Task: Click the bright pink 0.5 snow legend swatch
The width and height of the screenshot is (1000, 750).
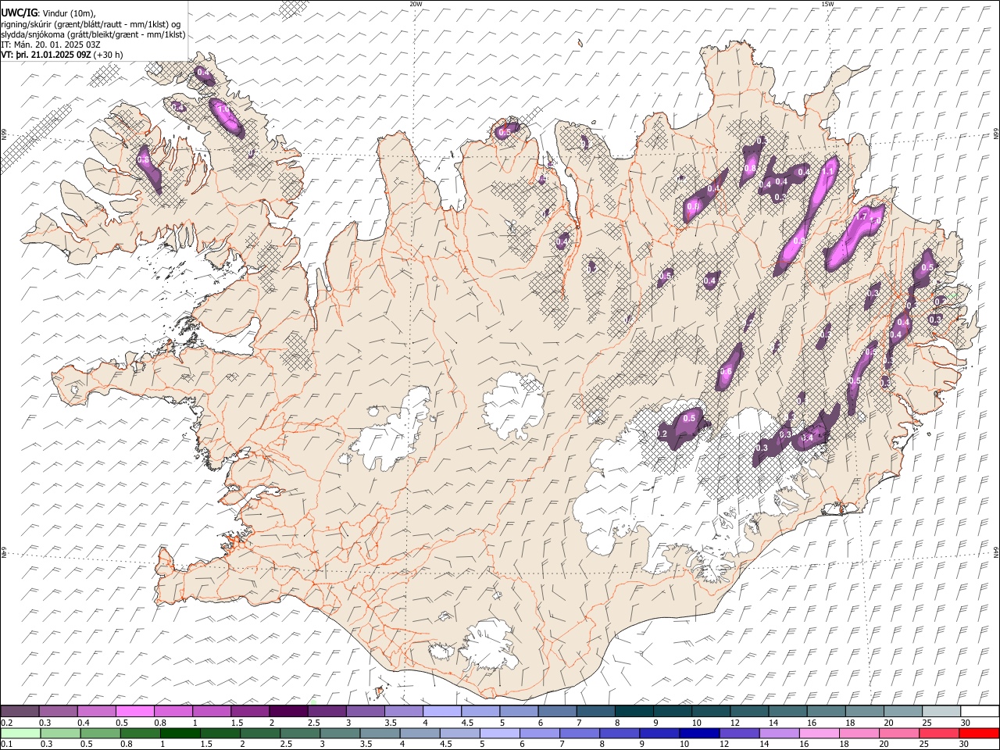Action: 134,711
